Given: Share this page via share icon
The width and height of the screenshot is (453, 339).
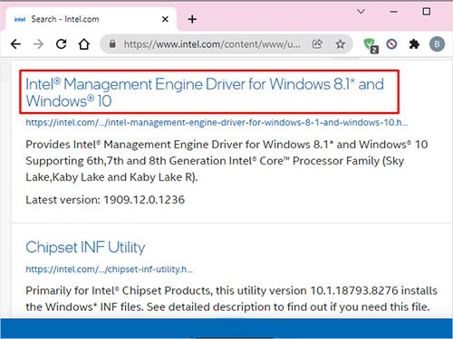Looking at the screenshot, I should click(317, 44).
